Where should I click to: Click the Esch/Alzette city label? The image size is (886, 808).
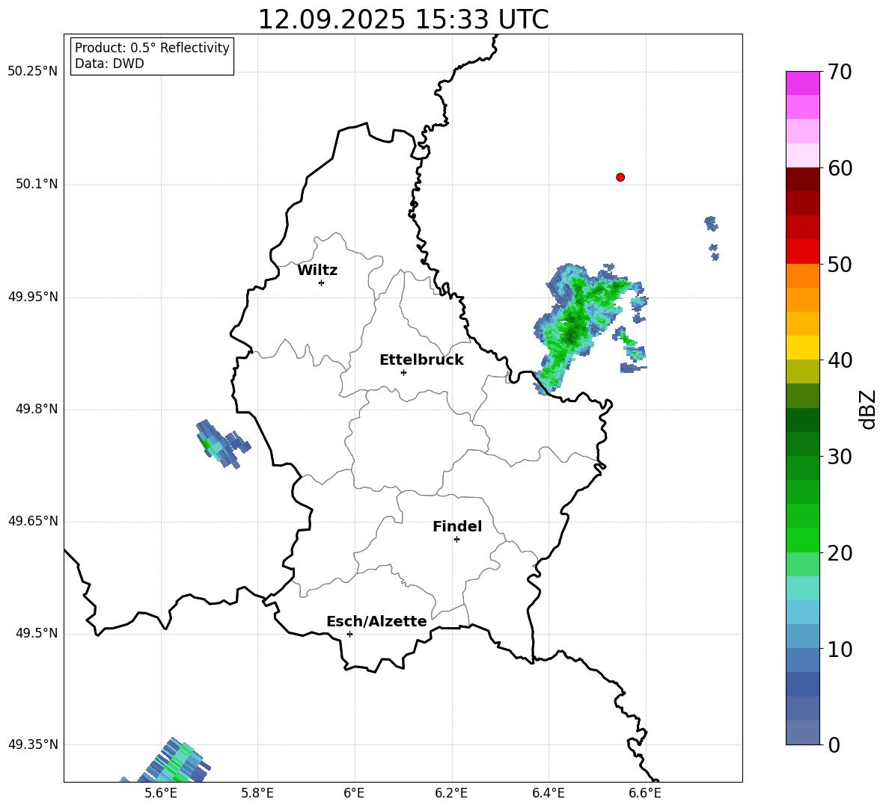click(376, 621)
